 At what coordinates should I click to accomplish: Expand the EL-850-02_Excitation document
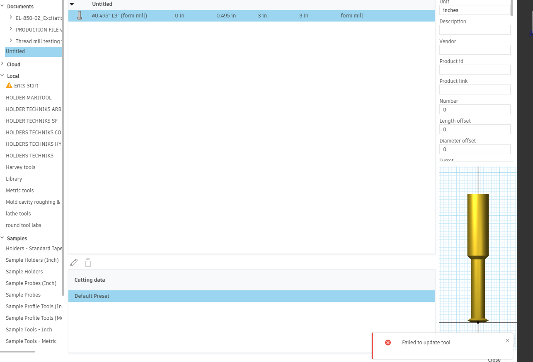(11, 17)
